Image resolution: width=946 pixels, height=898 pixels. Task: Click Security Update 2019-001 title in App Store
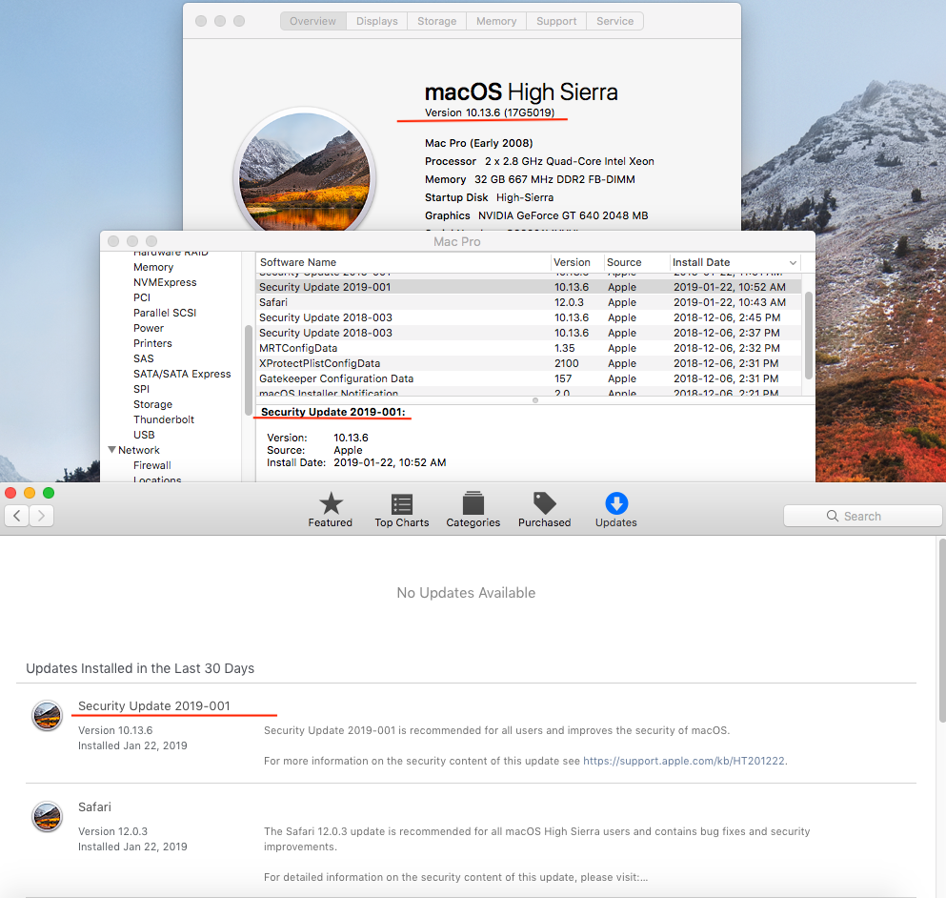[x=153, y=706]
